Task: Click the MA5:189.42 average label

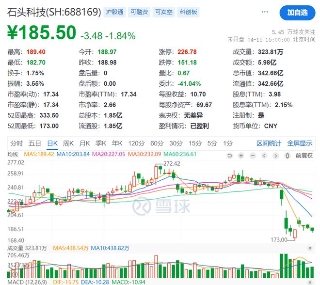Action: (x=39, y=154)
